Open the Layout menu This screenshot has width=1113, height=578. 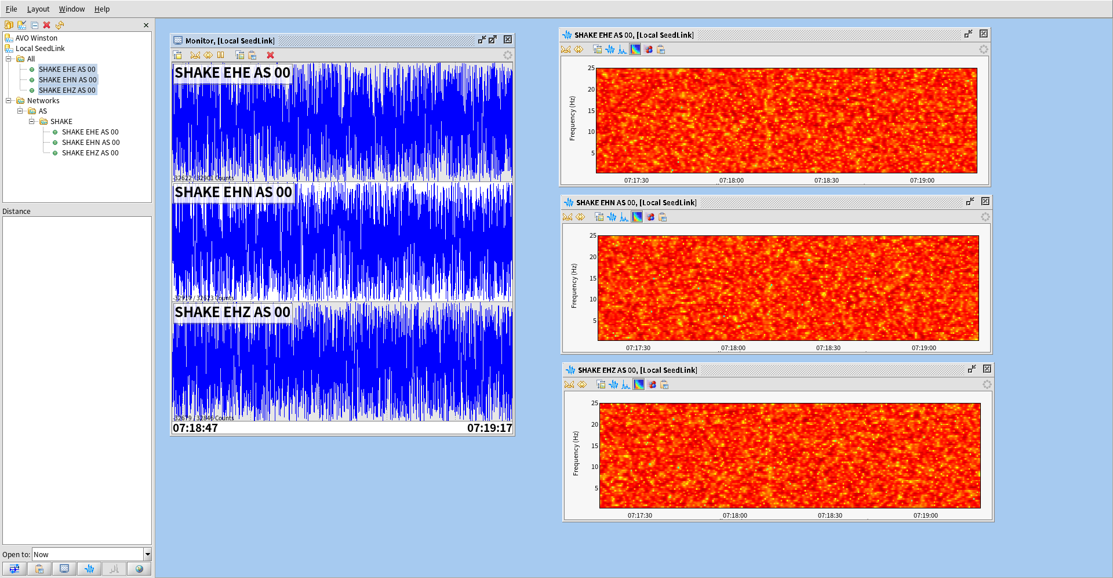(38, 9)
